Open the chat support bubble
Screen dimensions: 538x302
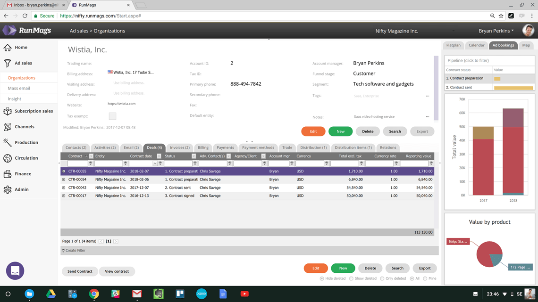click(15, 270)
